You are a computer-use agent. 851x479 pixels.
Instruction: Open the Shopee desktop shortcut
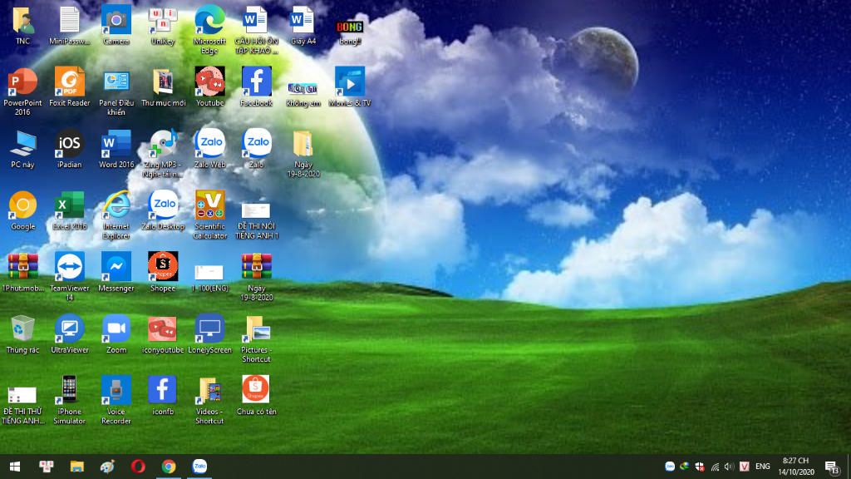click(163, 267)
